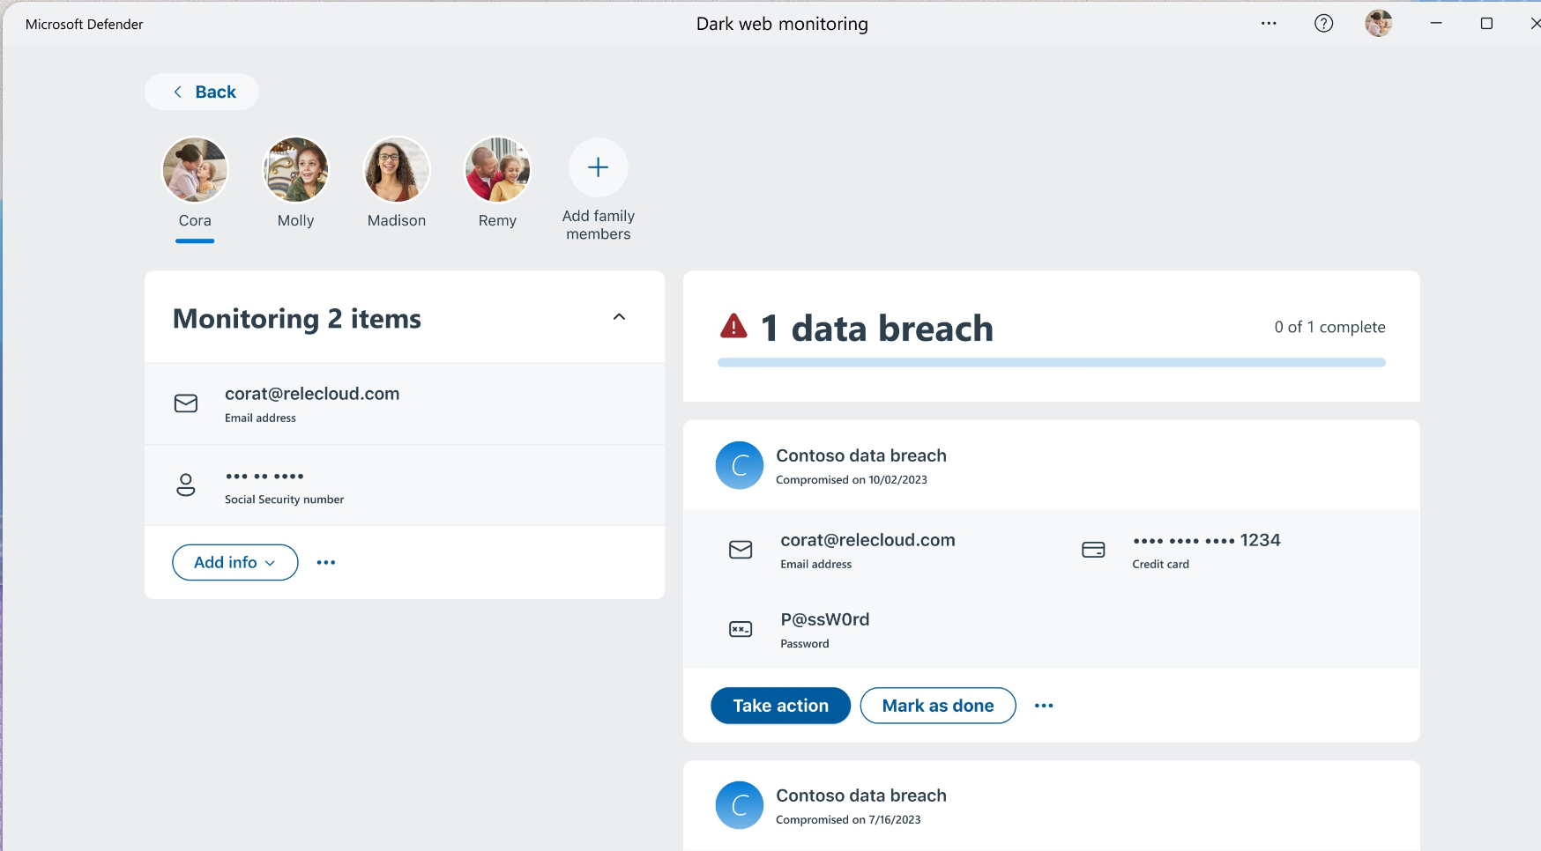Click Contoso logo for 10/02/2023 breach

pos(740,465)
